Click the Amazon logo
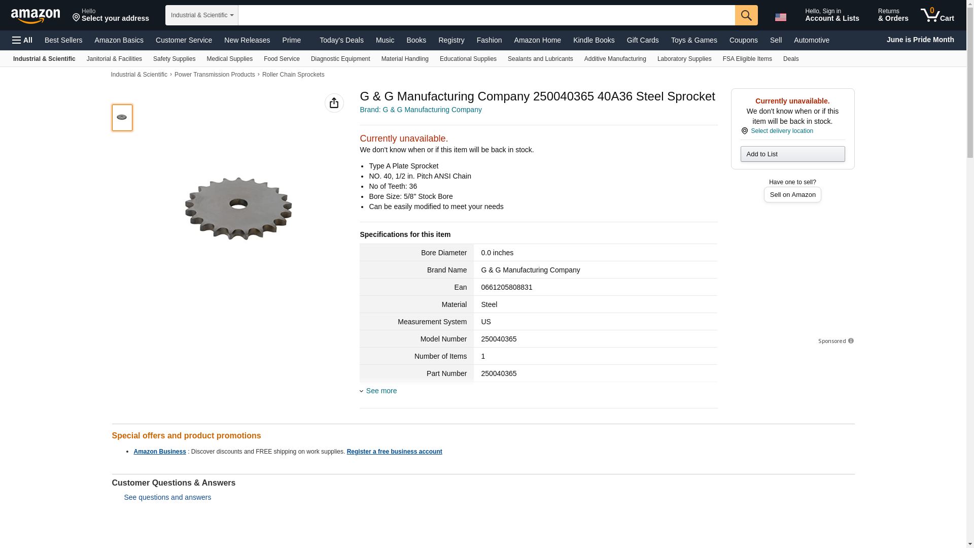 pyautogui.click(x=36, y=16)
